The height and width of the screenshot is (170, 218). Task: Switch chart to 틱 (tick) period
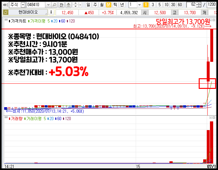click(x=115, y=5)
